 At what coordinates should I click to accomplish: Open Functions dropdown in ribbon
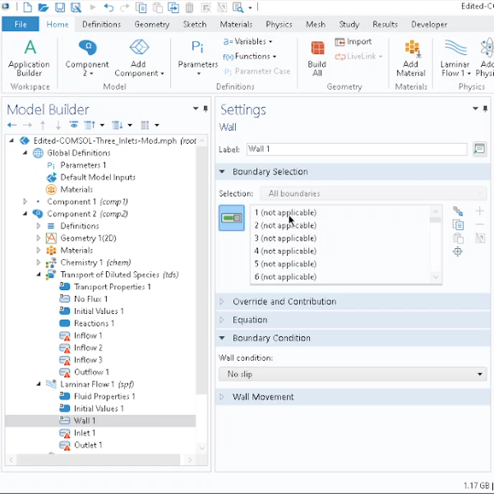249,57
